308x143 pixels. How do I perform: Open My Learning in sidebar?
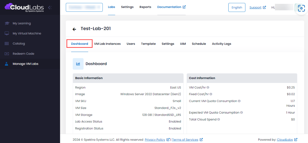[x=30, y=23]
